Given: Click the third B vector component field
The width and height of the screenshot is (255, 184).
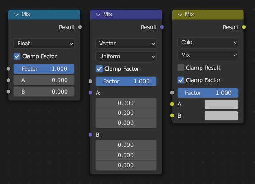Looking at the screenshot, I should coord(126,165).
